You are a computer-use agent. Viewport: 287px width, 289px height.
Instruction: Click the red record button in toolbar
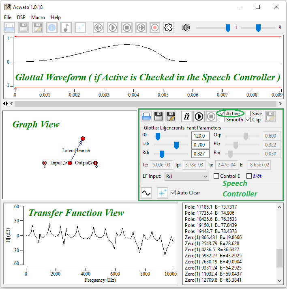click(x=154, y=28)
